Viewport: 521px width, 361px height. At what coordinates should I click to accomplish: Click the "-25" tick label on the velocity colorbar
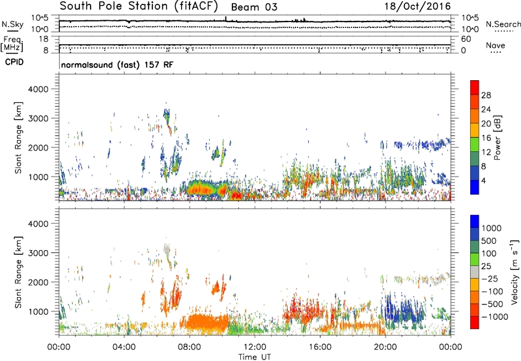pos(490,278)
